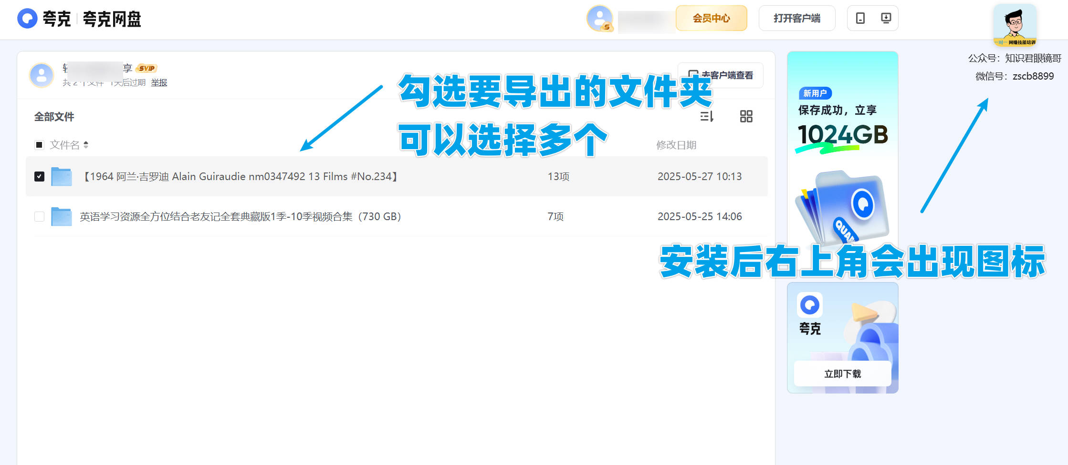Click the 13项 item count

558,176
